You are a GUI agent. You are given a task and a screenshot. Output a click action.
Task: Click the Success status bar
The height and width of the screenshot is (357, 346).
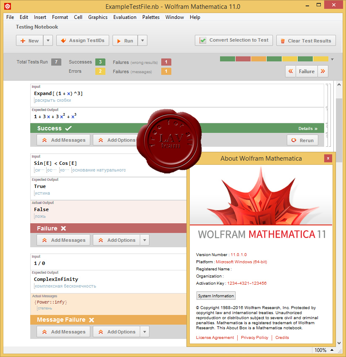177,128
